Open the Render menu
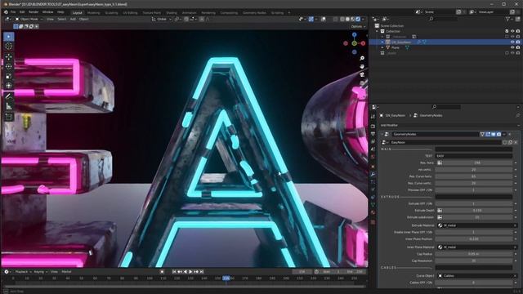The height and width of the screenshot is (294, 523). [x=34, y=12]
